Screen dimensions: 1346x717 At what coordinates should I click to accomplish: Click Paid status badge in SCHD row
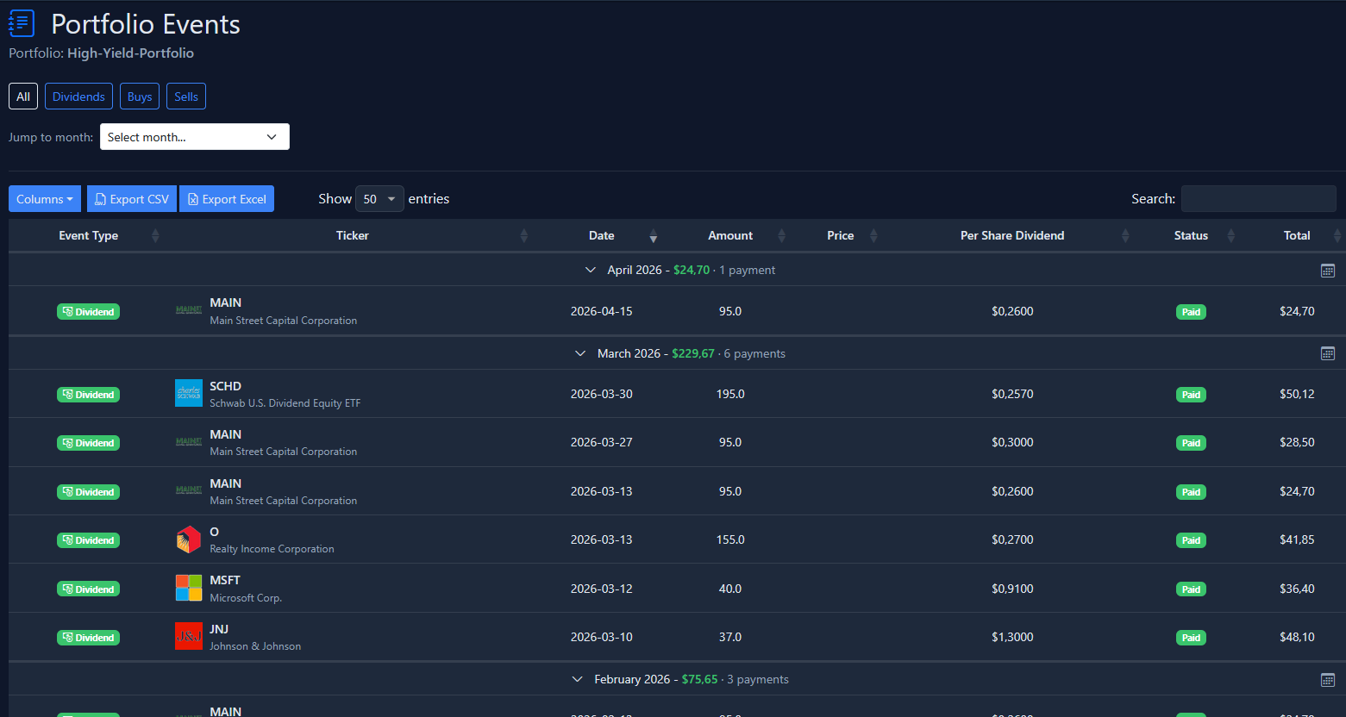[x=1191, y=395]
